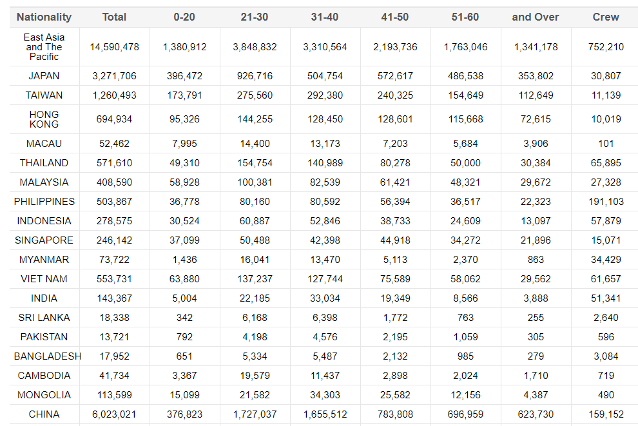The image size is (638, 426).
Task: Click the Nationality column header
Action: [x=44, y=17]
